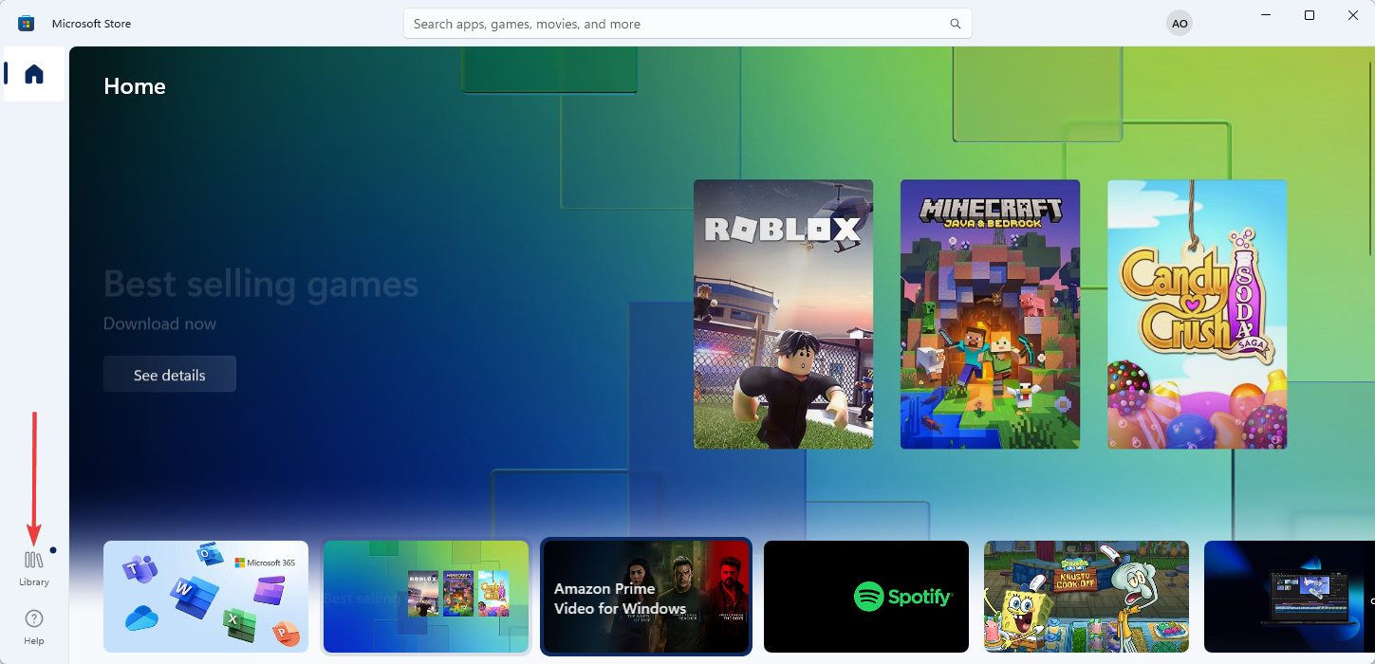Screen dimensions: 1375x664
Task: Open the Minecraft Java & Bedrock cover
Action: click(990, 314)
